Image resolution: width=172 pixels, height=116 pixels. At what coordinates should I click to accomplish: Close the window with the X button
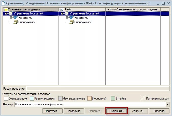pos(169,3)
